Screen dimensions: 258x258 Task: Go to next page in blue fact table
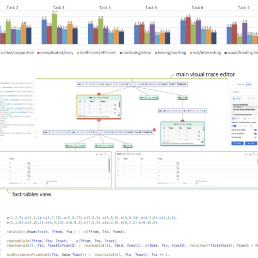point(190,183)
